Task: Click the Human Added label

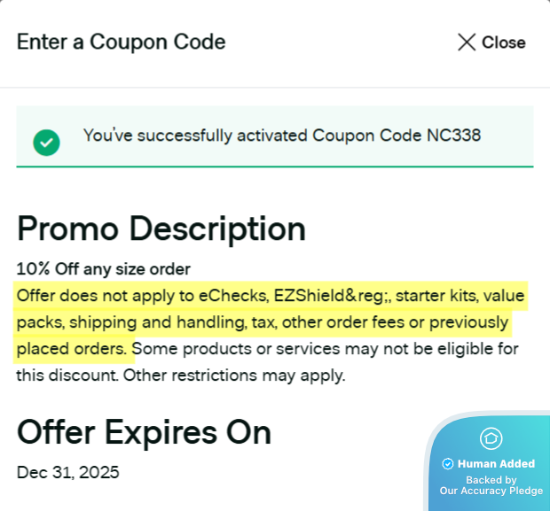Action: coord(496,463)
